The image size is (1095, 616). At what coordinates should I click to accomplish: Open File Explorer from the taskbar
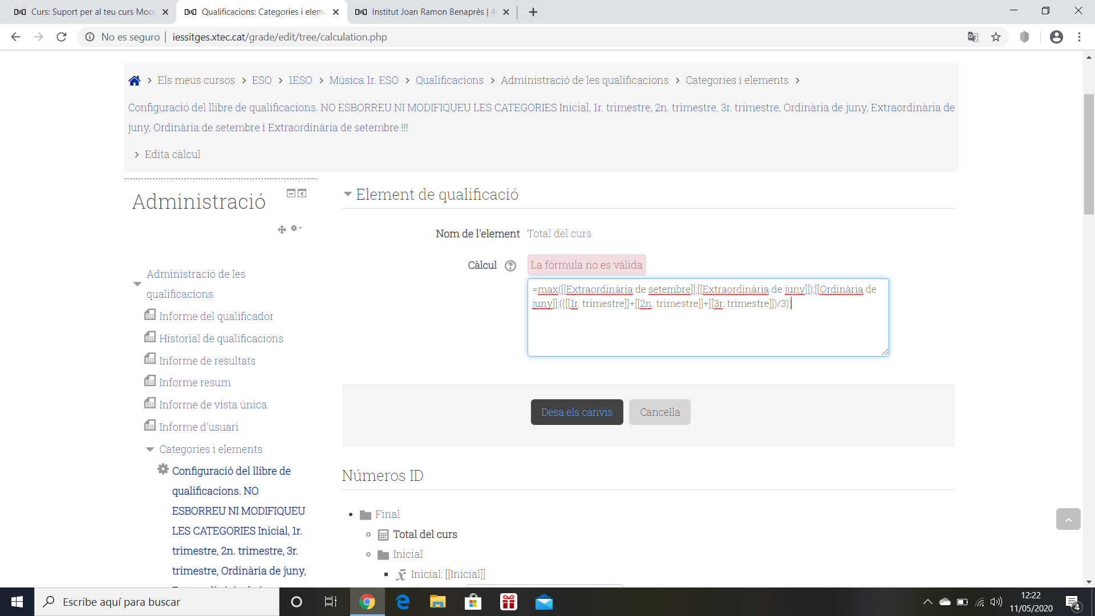coord(437,602)
